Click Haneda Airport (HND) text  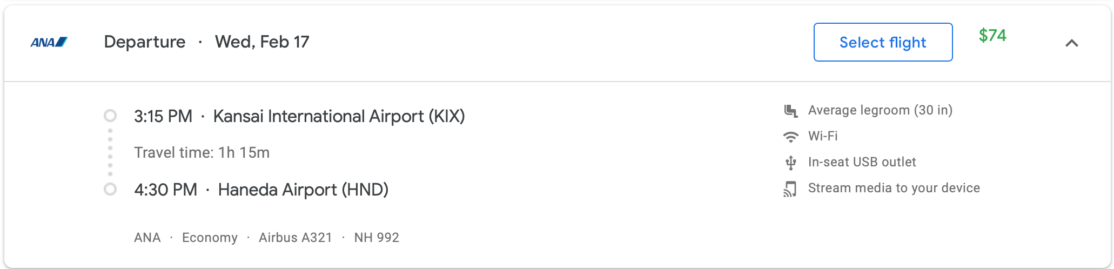pyautogui.click(x=303, y=190)
